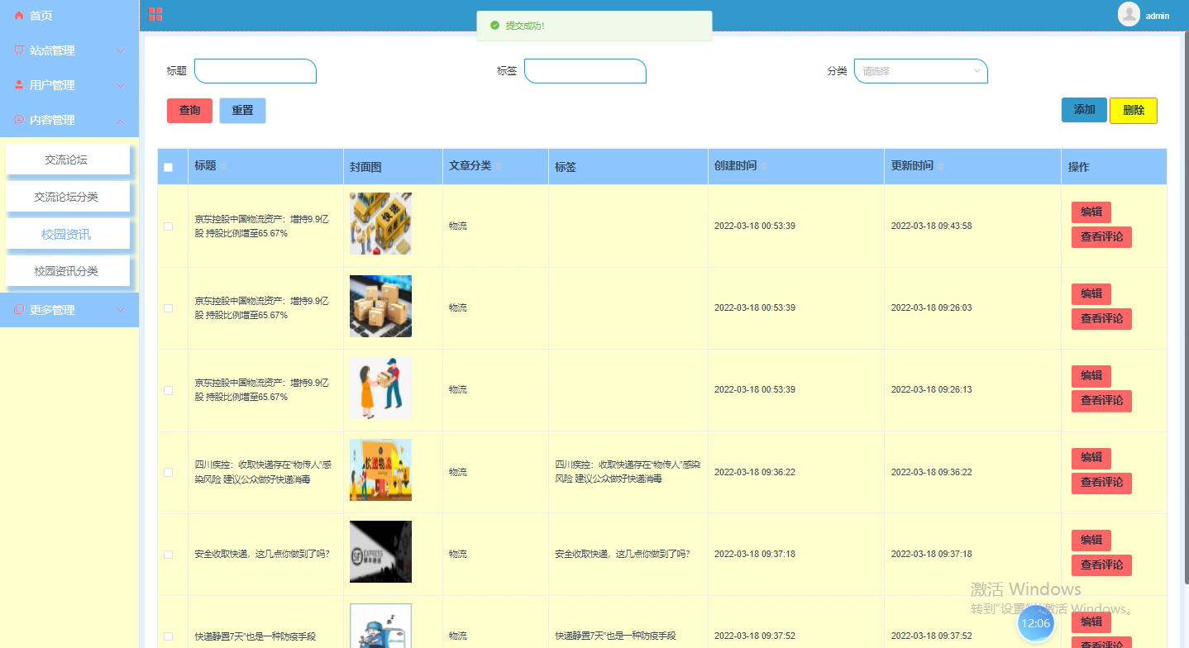Open the 分类 category dropdown
The image size is (1189, 648).
tap(920, 71)
